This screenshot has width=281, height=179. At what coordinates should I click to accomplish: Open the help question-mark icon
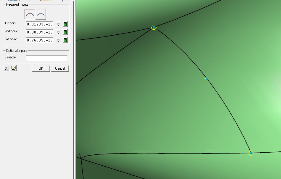coord(14,68)
